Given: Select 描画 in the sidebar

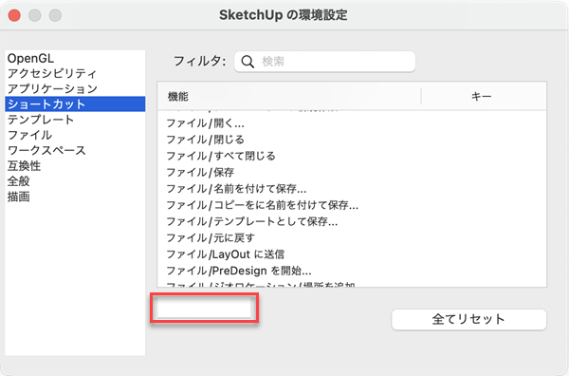Looking at the screenshot, I should (x=75, y=197).
